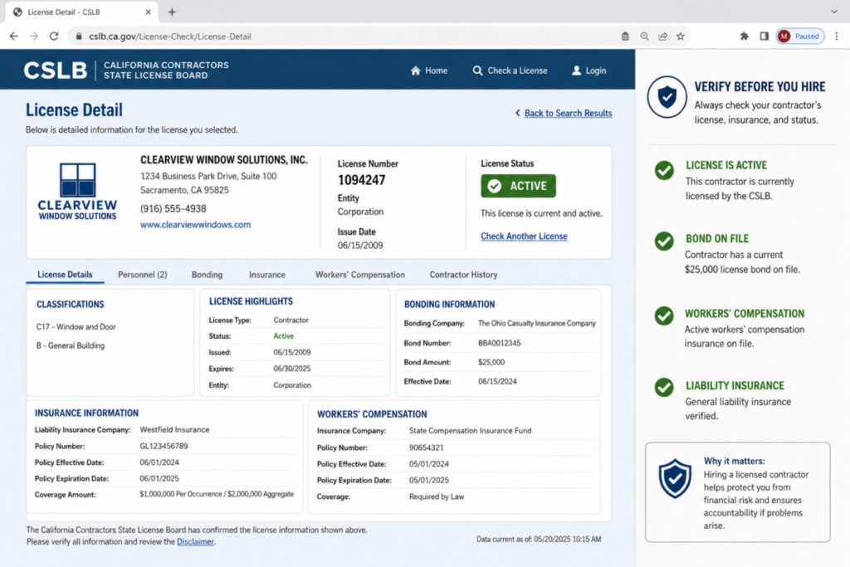This screenshot has height=567, width=850.
Task: Click Login in the header
Action: (x=589, y=71)
